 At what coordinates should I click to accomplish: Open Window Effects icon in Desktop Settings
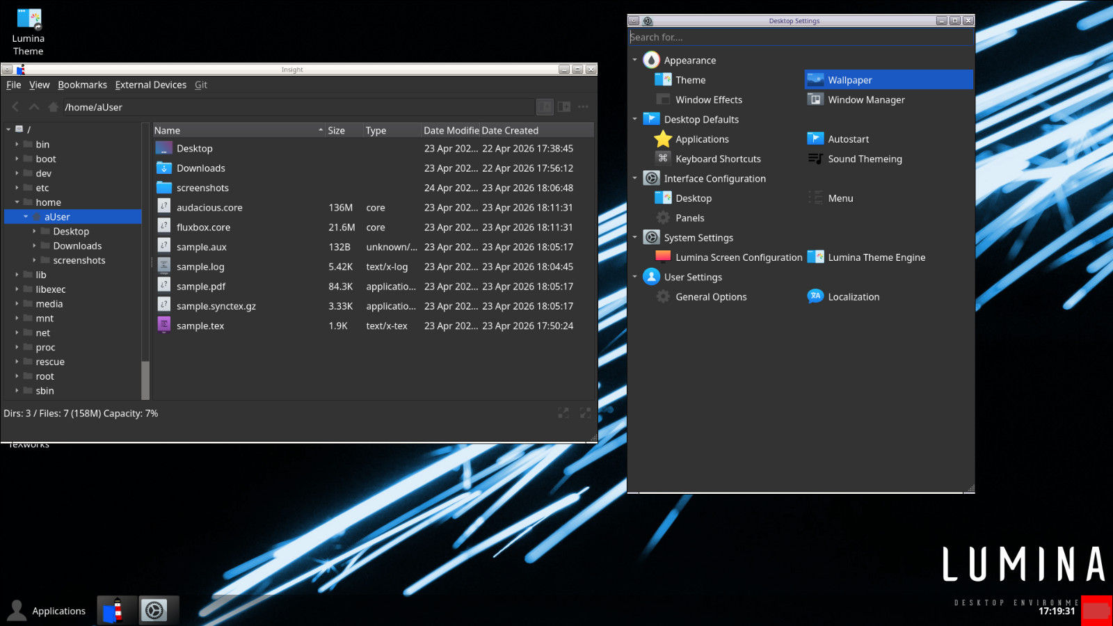click(663, 99)
